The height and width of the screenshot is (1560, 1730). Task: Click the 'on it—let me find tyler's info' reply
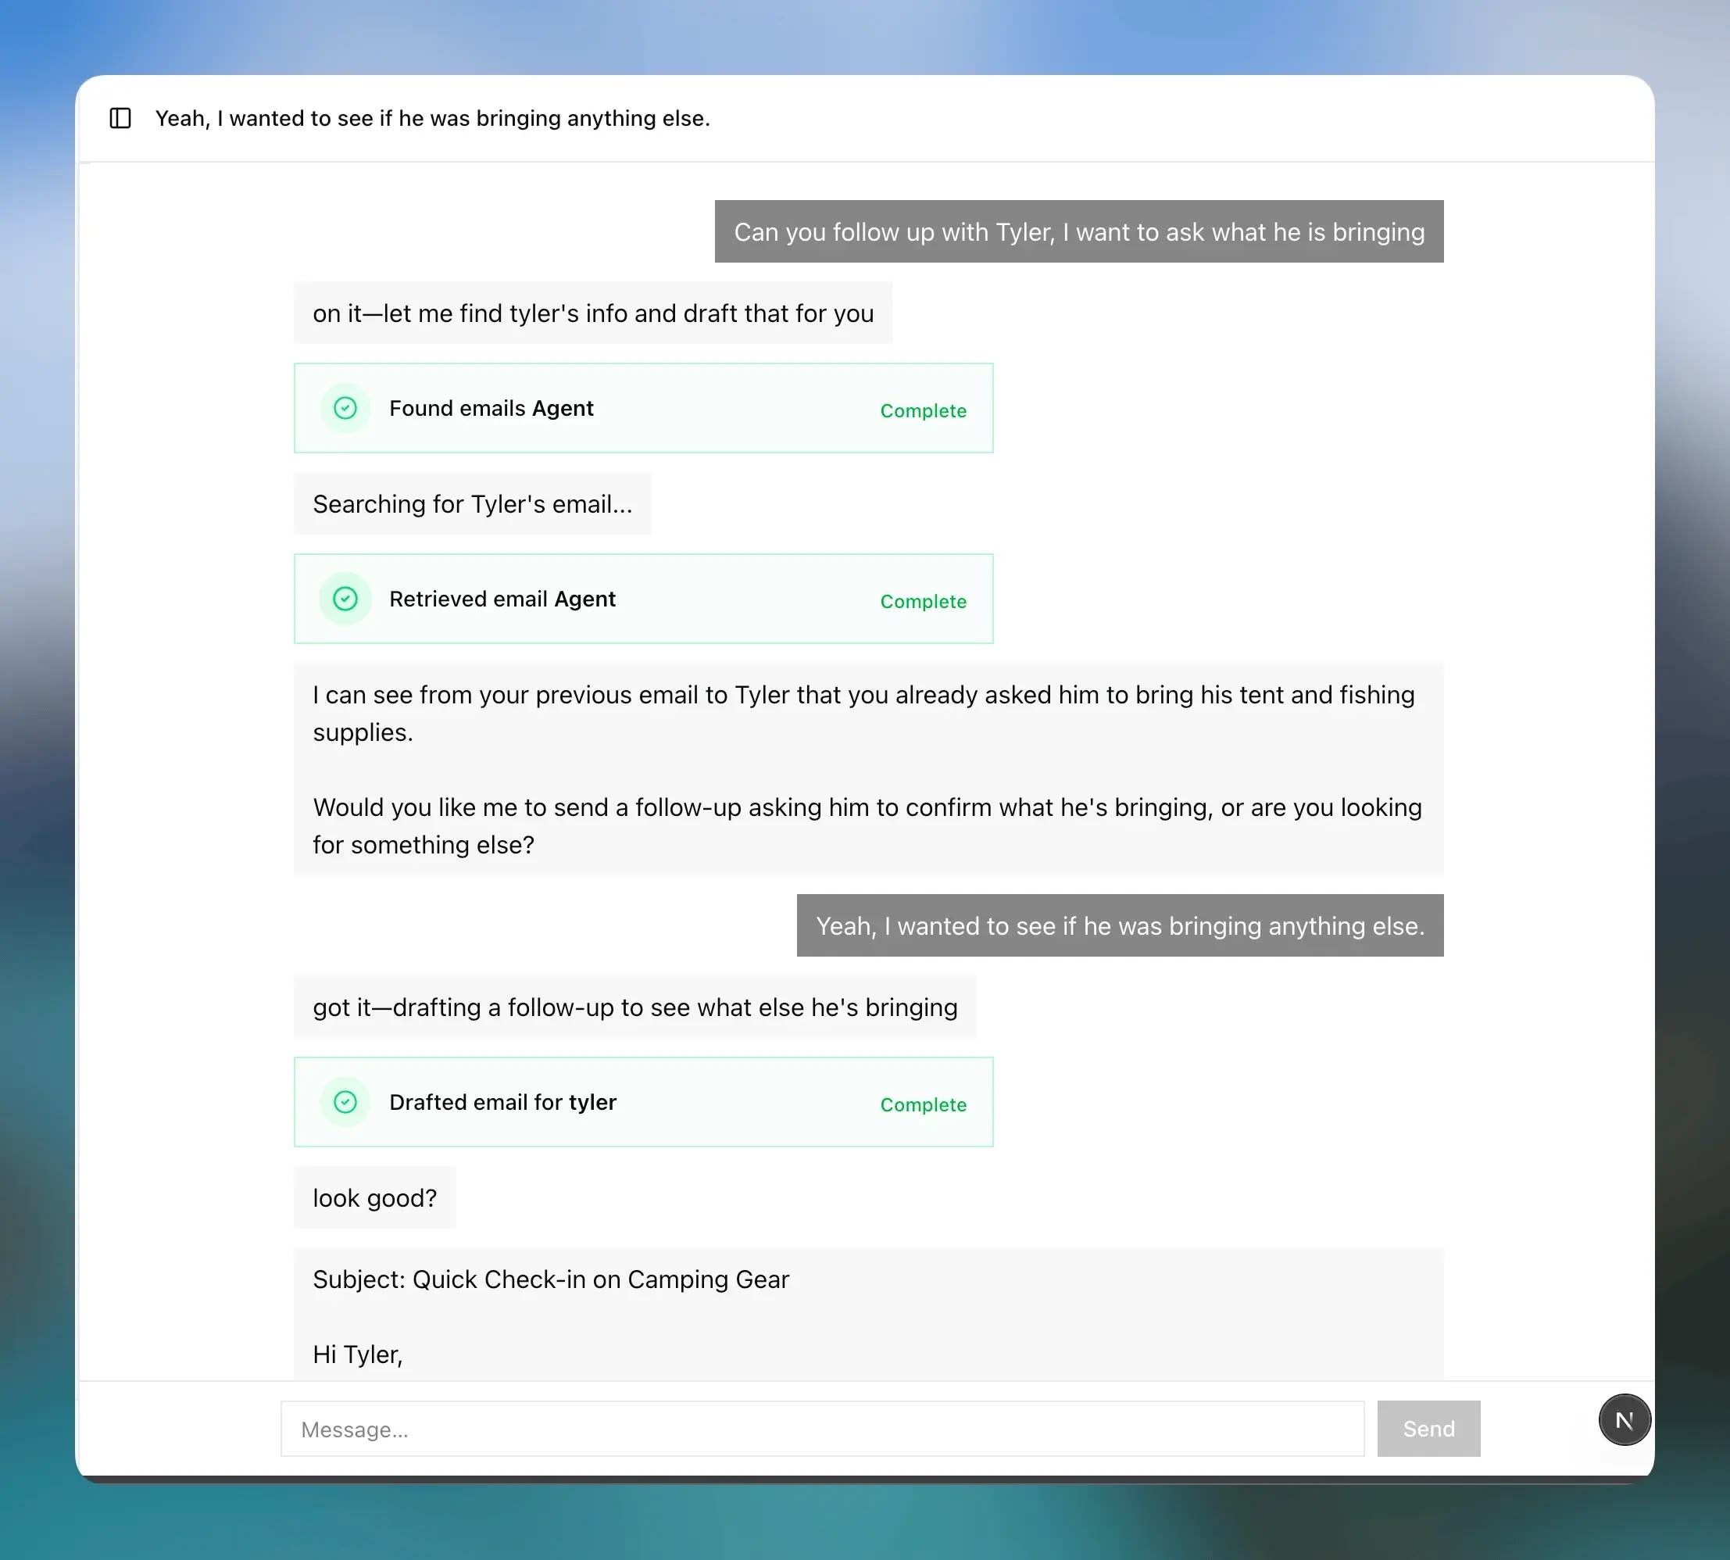point(593,313)
